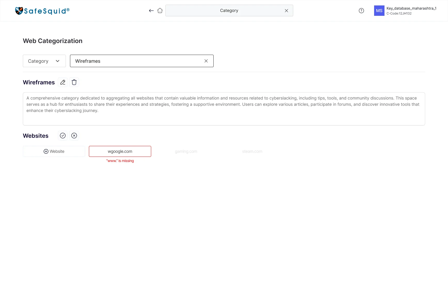Open the MS user avatar
448x303 pixels.
379,11
